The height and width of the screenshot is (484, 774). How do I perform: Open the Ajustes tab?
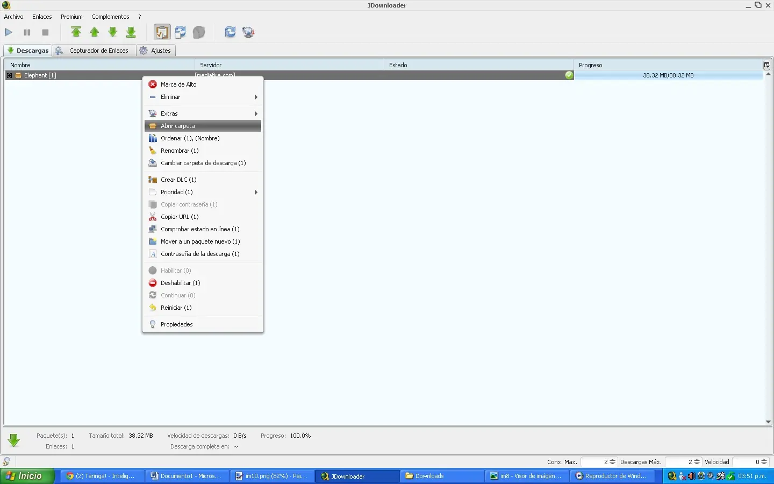[156, 51]
